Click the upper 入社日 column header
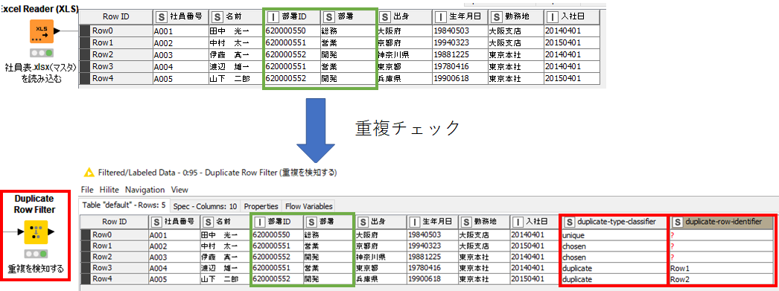The image size is (779, 291). 572,16
